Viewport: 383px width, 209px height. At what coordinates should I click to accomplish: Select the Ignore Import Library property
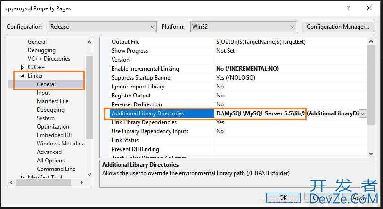coord(138,87)
